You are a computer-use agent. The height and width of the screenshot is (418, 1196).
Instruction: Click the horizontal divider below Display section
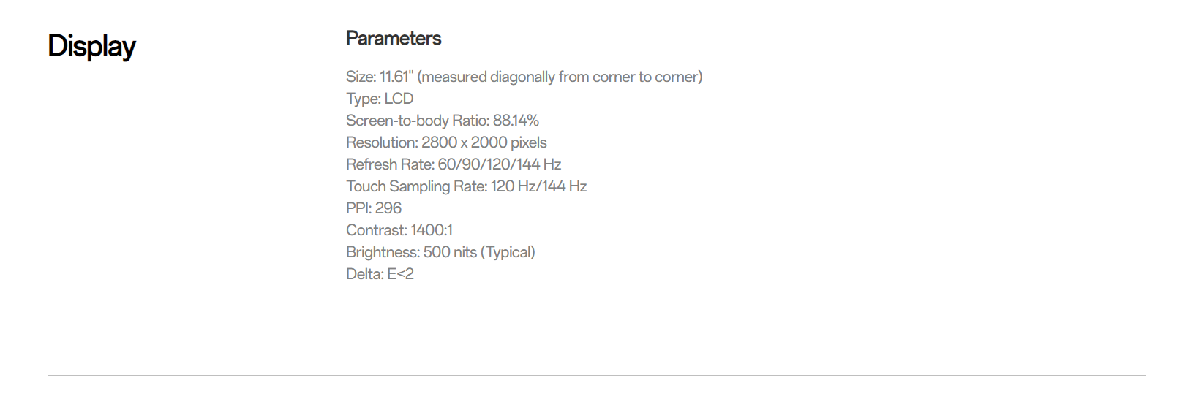[596, 376]
